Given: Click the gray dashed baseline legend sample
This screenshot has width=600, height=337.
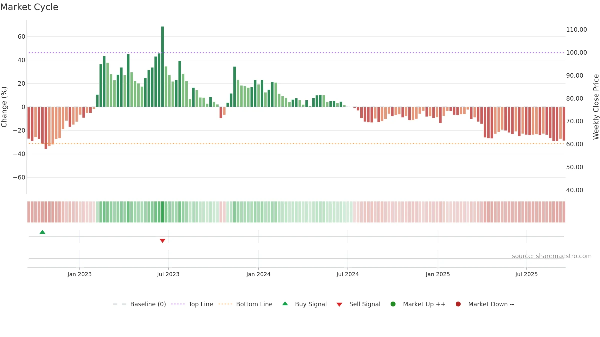Looking at the screenshot, I should tap(119, 304).
